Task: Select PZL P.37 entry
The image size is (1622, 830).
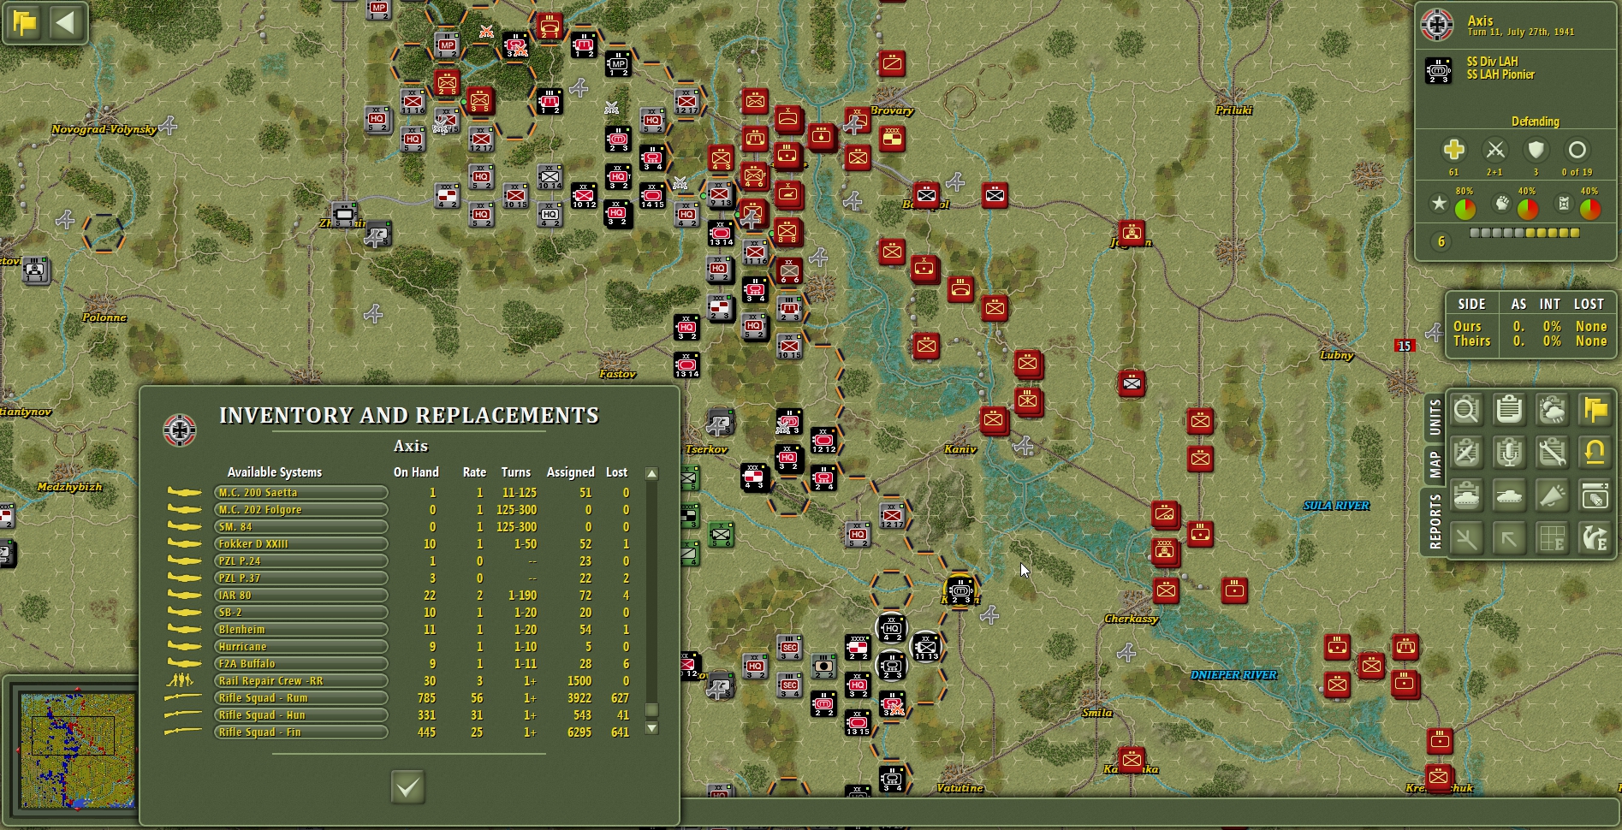Action: (300, 578)
